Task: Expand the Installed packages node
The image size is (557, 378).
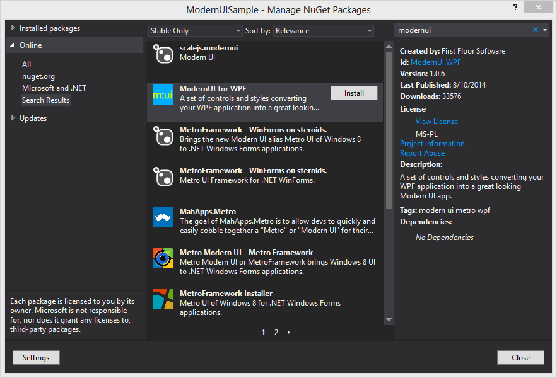Action: (13, 28)
